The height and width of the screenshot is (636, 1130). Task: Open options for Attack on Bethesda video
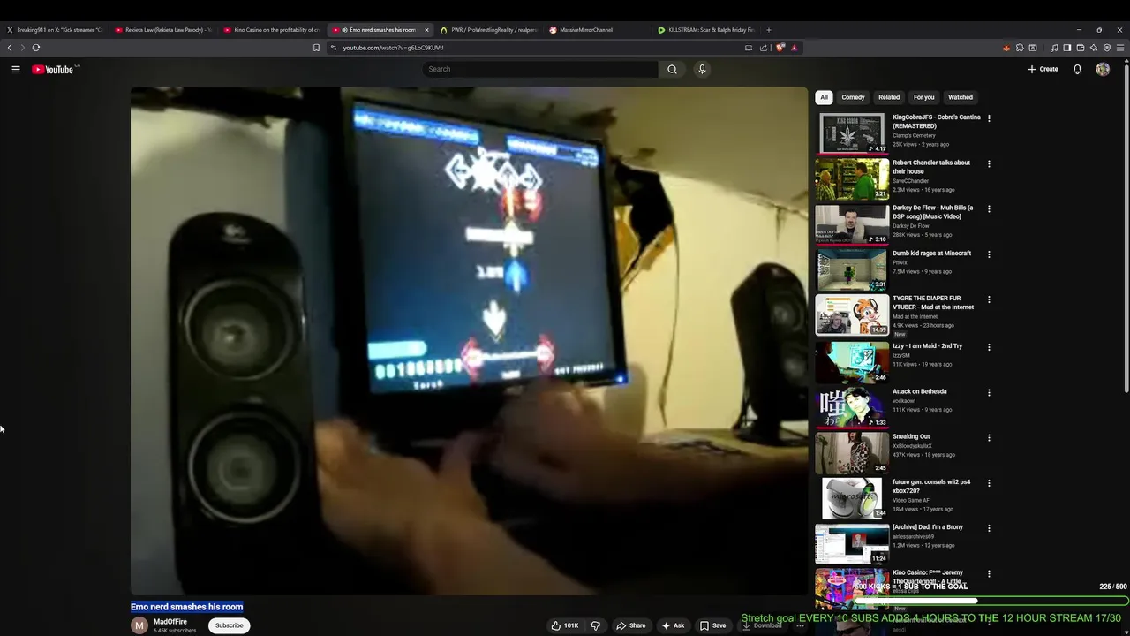(989, 392)
